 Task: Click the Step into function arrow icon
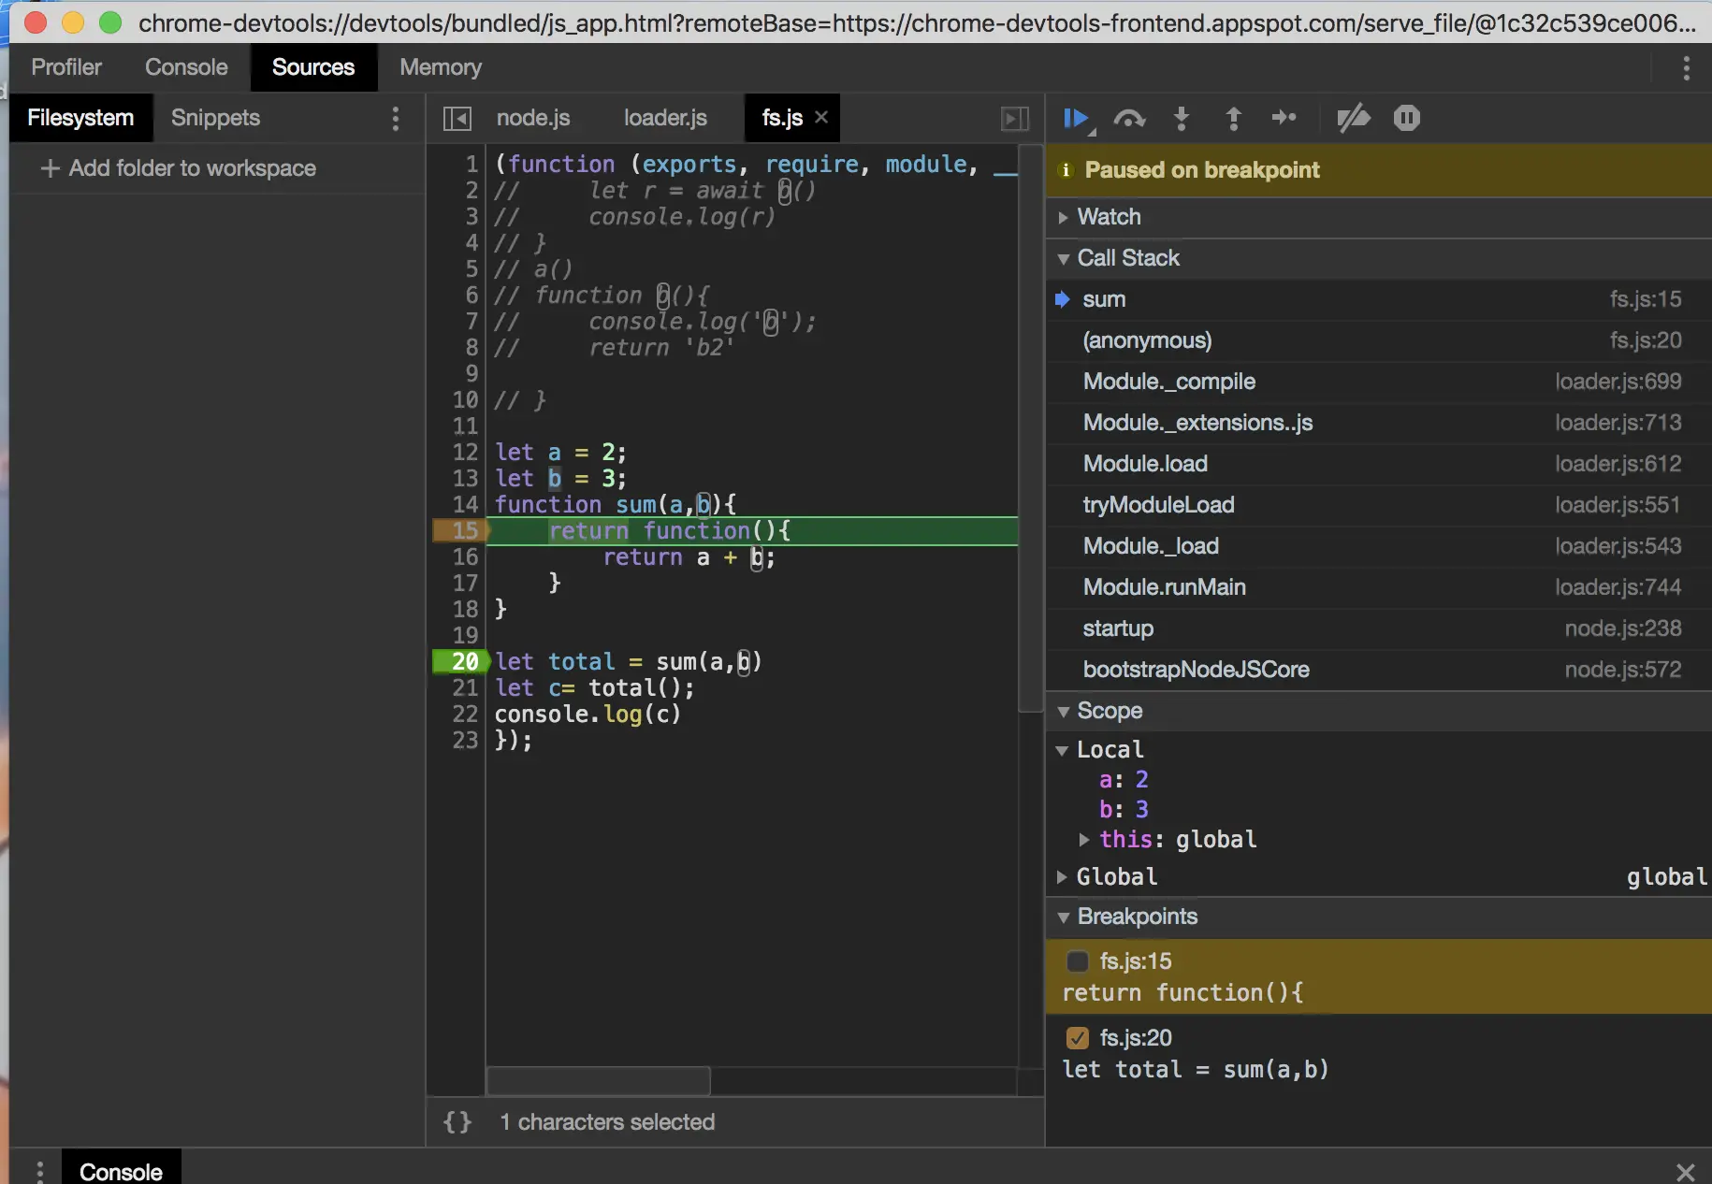click(x=1182, y=119)
